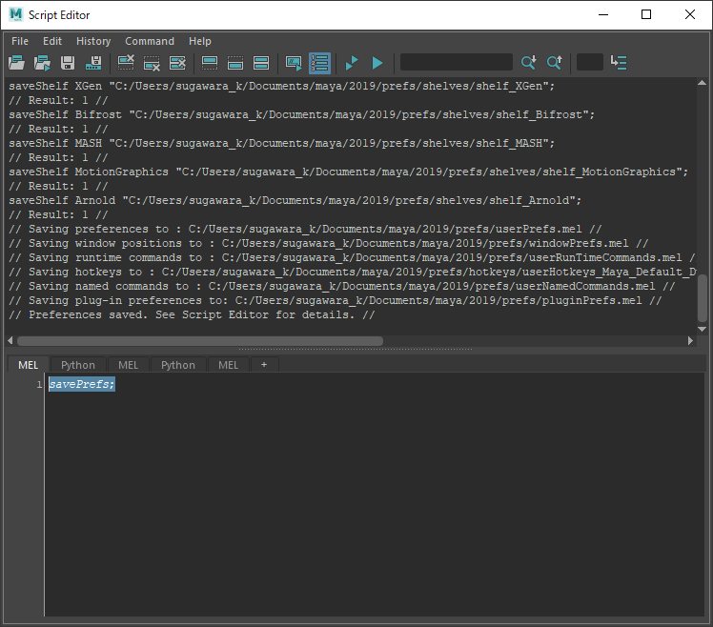Click the horizontal scrollbar thumb in history
Screen dimensions: 713x627
[x=200, y=341]
